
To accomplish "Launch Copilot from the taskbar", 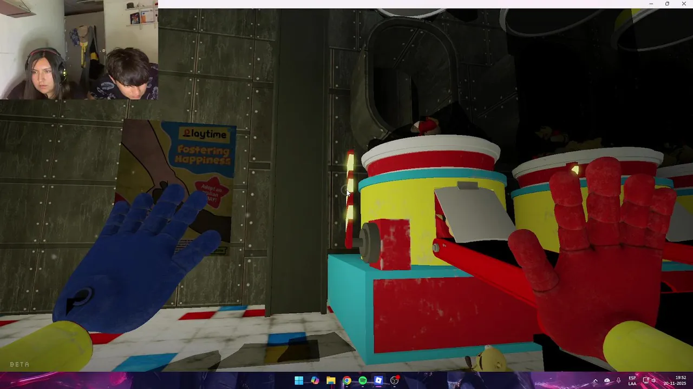I will [x=315, y=380].
